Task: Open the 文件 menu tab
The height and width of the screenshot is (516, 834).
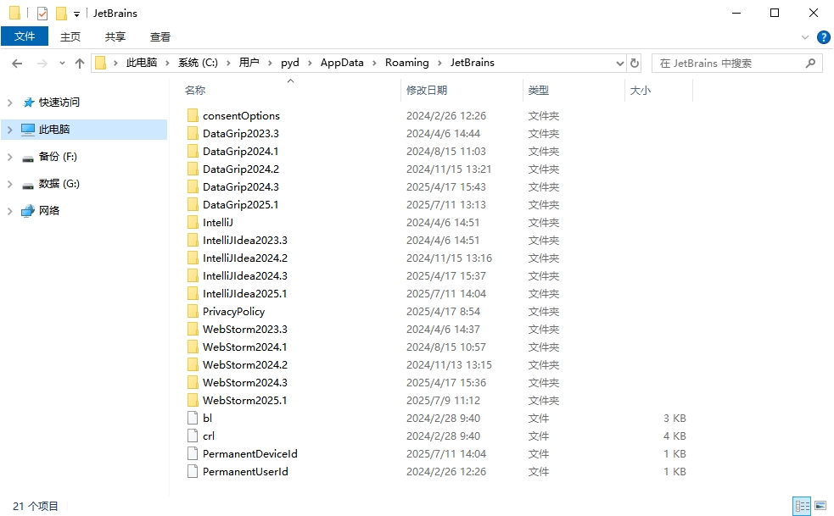Action: (x=25, y=36)
